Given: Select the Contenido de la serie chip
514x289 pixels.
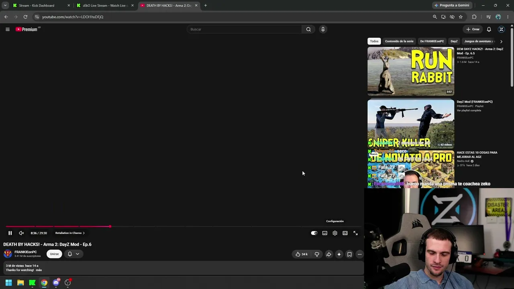Looking at the screenshot, I should 399,41.
